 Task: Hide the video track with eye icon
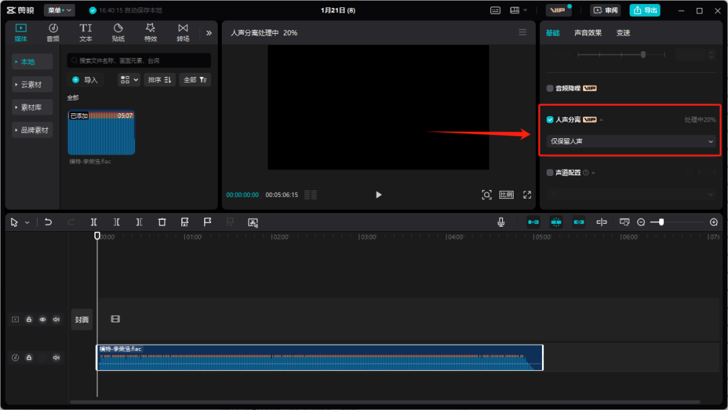point(42,320)
